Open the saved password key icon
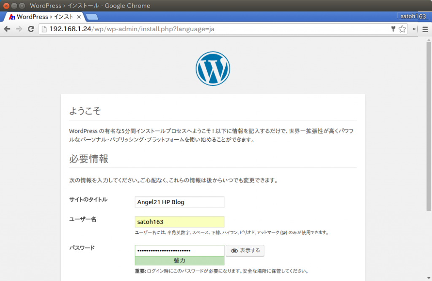 393,29
